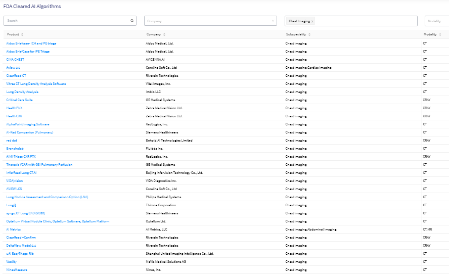Open the CINA CHEST product link
The width and height of the screenshot is (449, 276).
15,60
